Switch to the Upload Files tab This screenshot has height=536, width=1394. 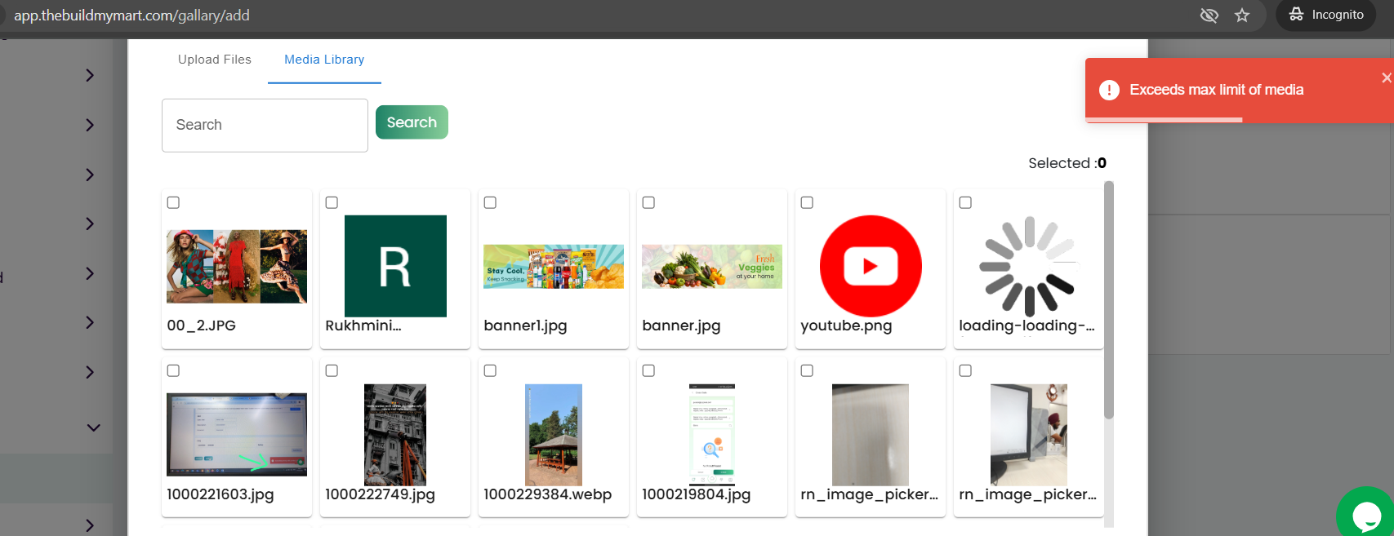coord(215,60)
